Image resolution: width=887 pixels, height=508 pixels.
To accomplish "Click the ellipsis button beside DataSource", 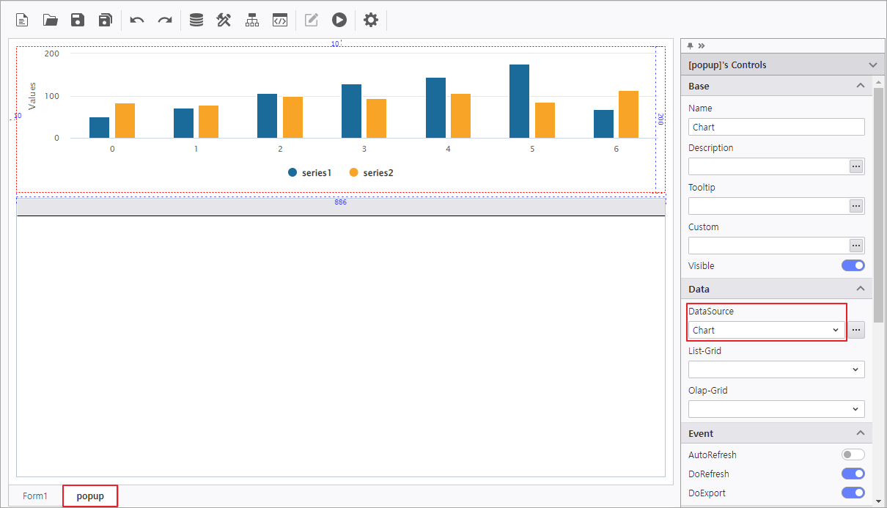I will tap(856, 331).
